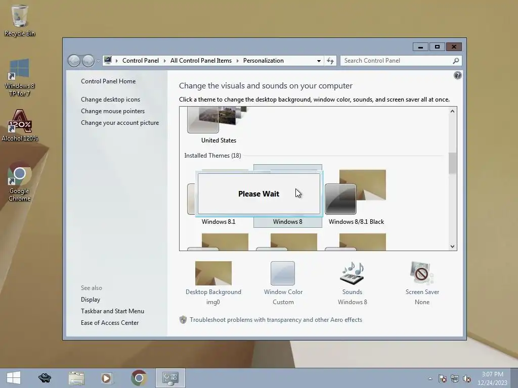Open Windows 8 TP for 7 shortcut

tap(20, 77)
